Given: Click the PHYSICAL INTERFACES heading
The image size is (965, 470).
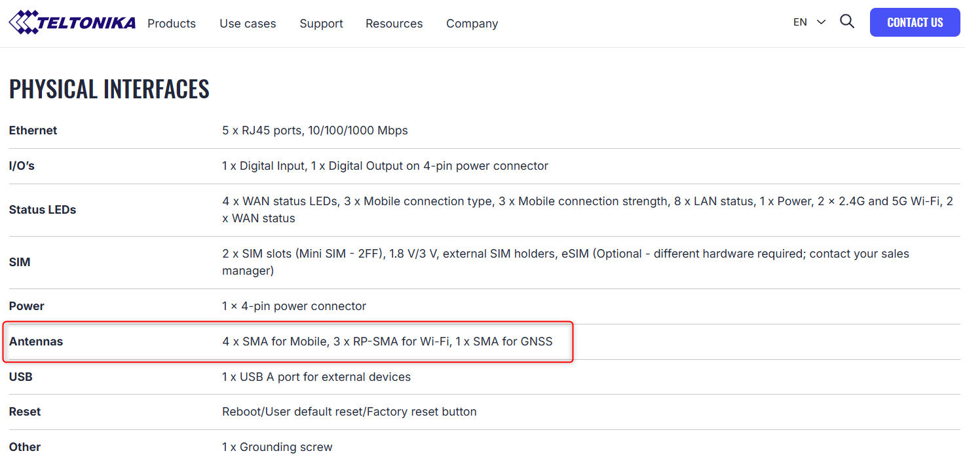Looking at the screenshot, I should pyautogui.click(x=109, y=89).
